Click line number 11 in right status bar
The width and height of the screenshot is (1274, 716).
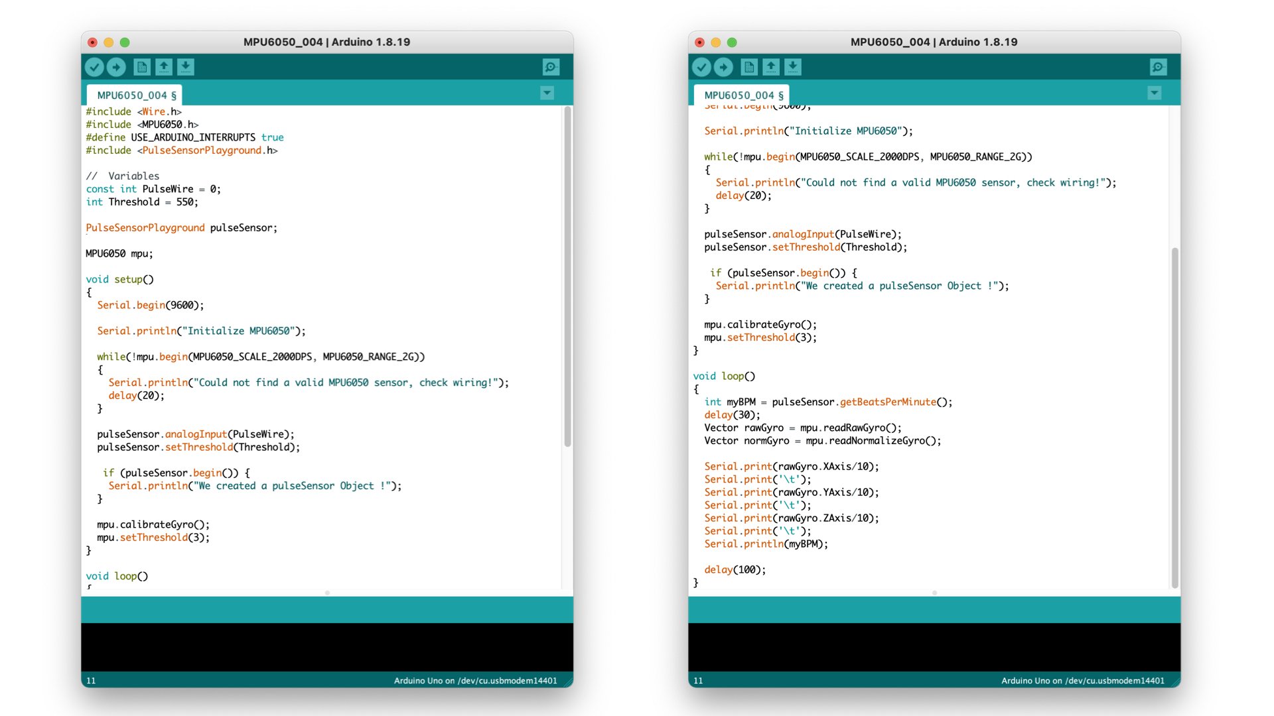tap(698, 681)
